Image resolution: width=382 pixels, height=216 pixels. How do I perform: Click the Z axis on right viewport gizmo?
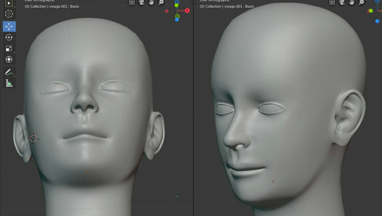(377, 1)
